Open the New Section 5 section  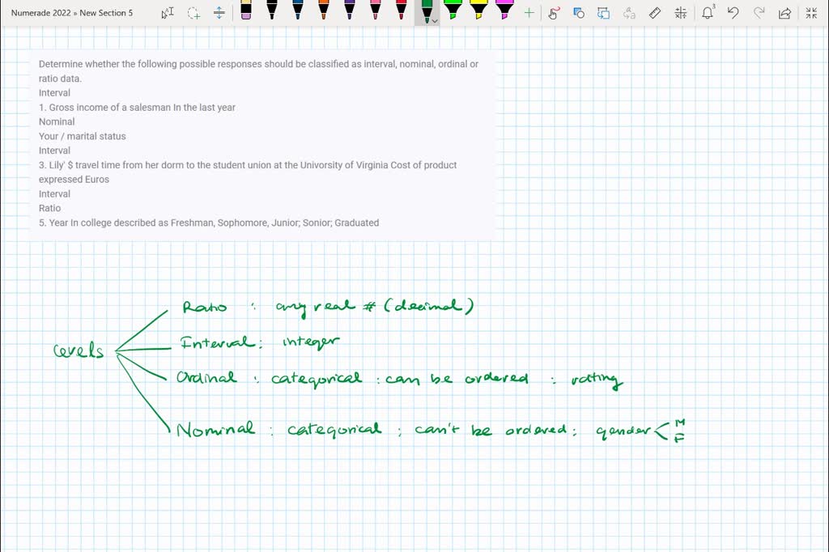pyautogui.click(x=106, y=12)
